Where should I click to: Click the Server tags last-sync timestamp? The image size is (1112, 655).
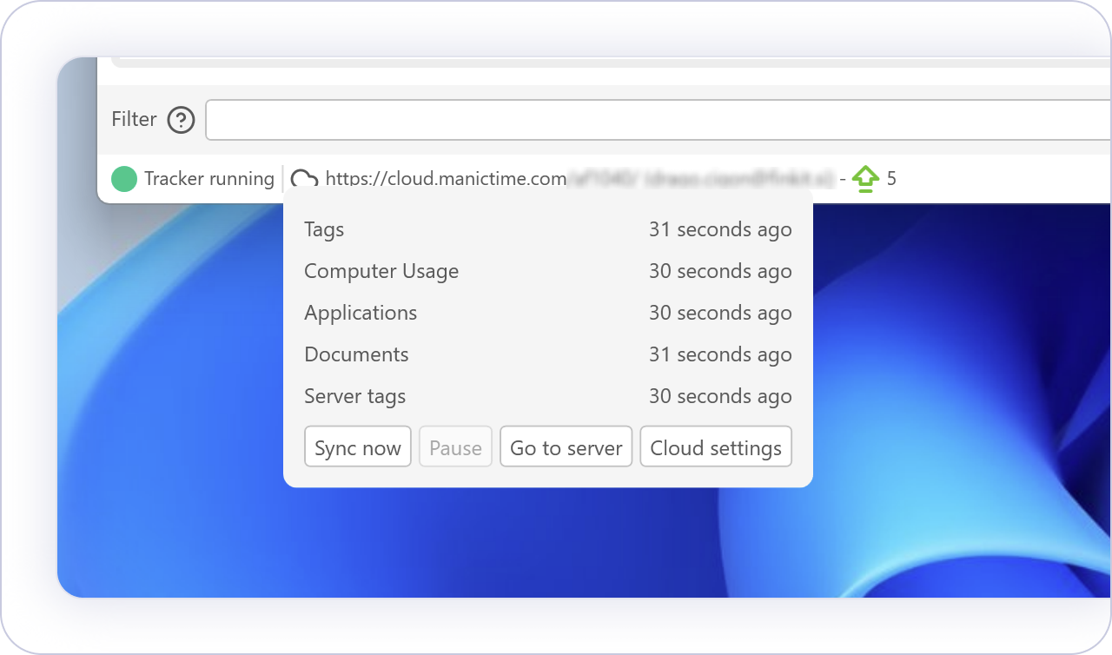(x=719, y=396)
